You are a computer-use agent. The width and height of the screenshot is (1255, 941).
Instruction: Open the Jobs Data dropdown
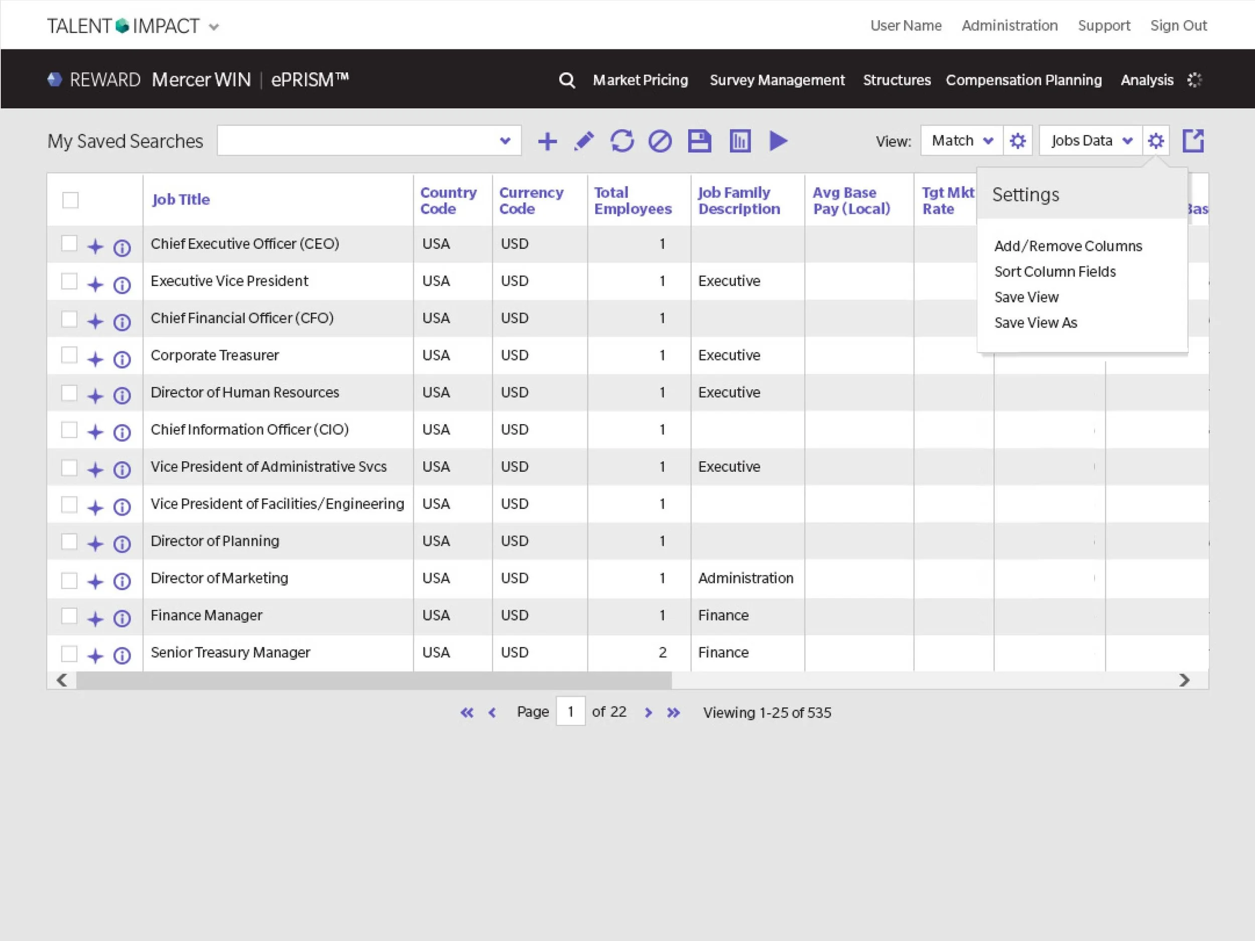(x=1090, y=141)
